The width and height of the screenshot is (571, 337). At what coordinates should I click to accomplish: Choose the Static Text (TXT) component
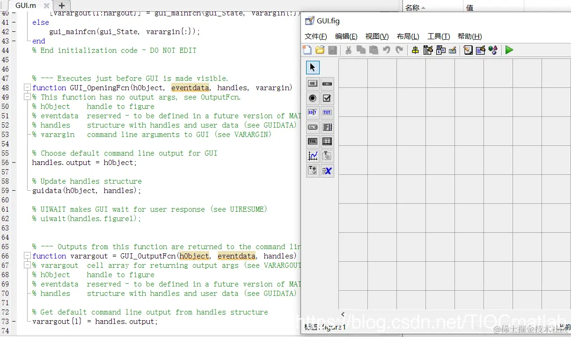327,112
